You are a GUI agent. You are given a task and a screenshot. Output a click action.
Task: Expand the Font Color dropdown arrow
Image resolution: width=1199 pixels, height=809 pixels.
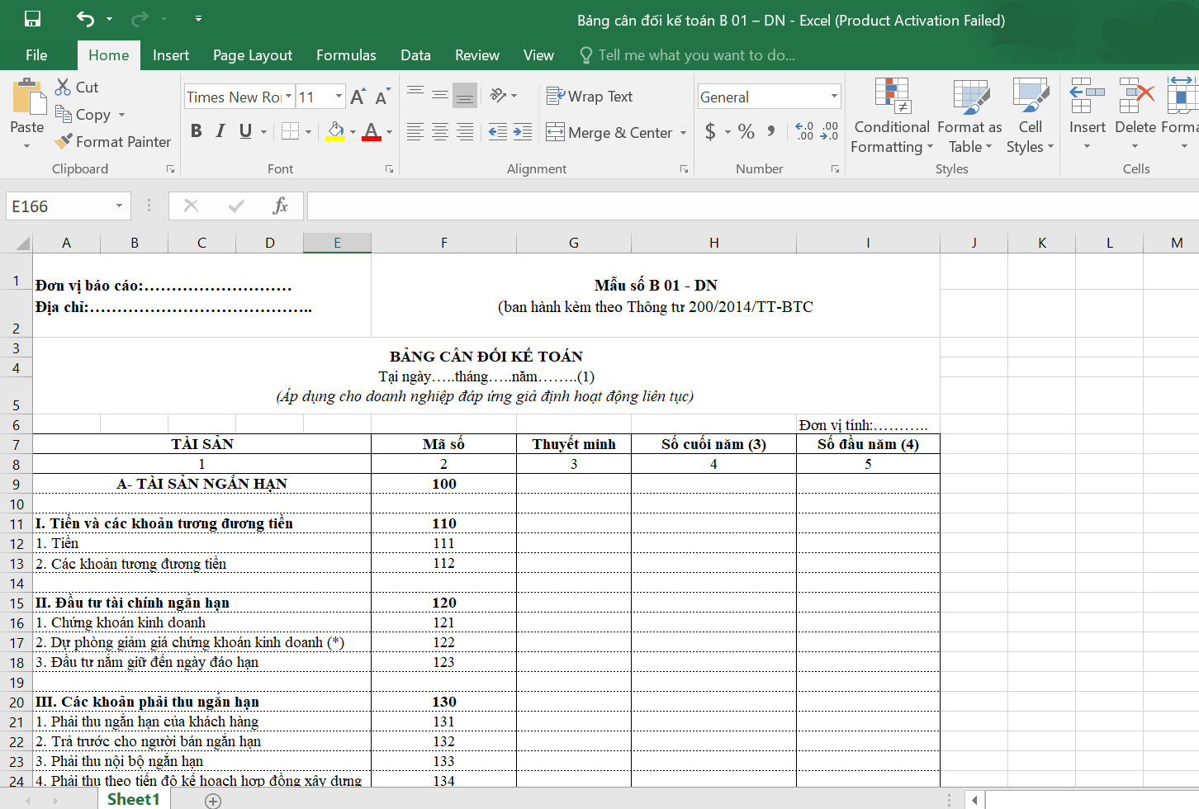coord(389,131)
